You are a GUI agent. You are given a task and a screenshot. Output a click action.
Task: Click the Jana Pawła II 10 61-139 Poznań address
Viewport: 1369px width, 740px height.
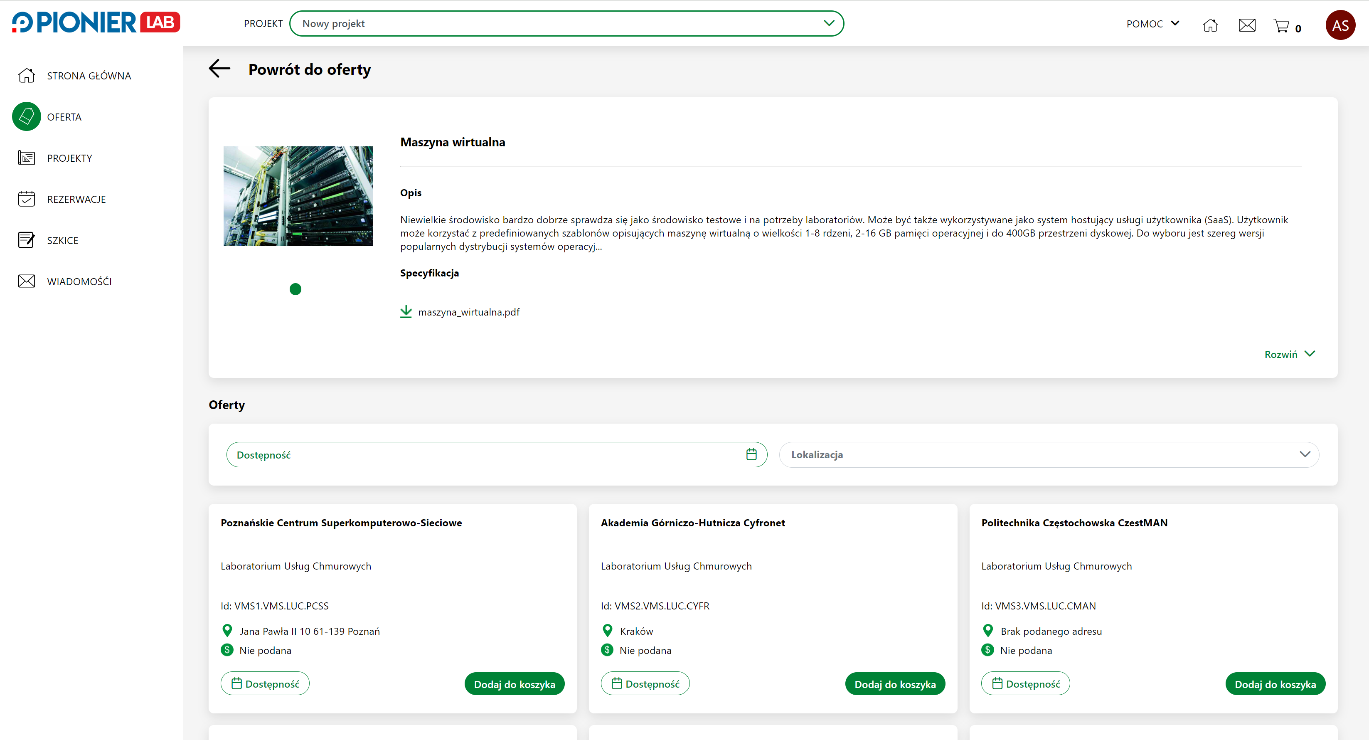pos(310,631)
